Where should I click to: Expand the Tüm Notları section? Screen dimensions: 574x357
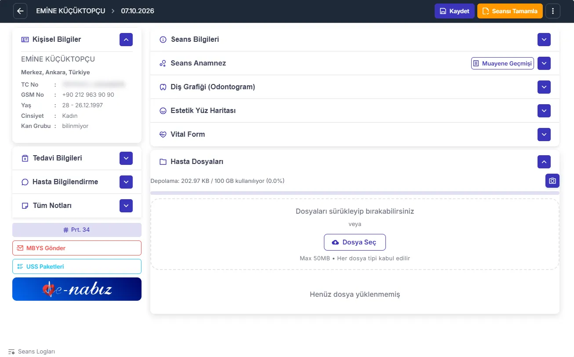point(126,206)
